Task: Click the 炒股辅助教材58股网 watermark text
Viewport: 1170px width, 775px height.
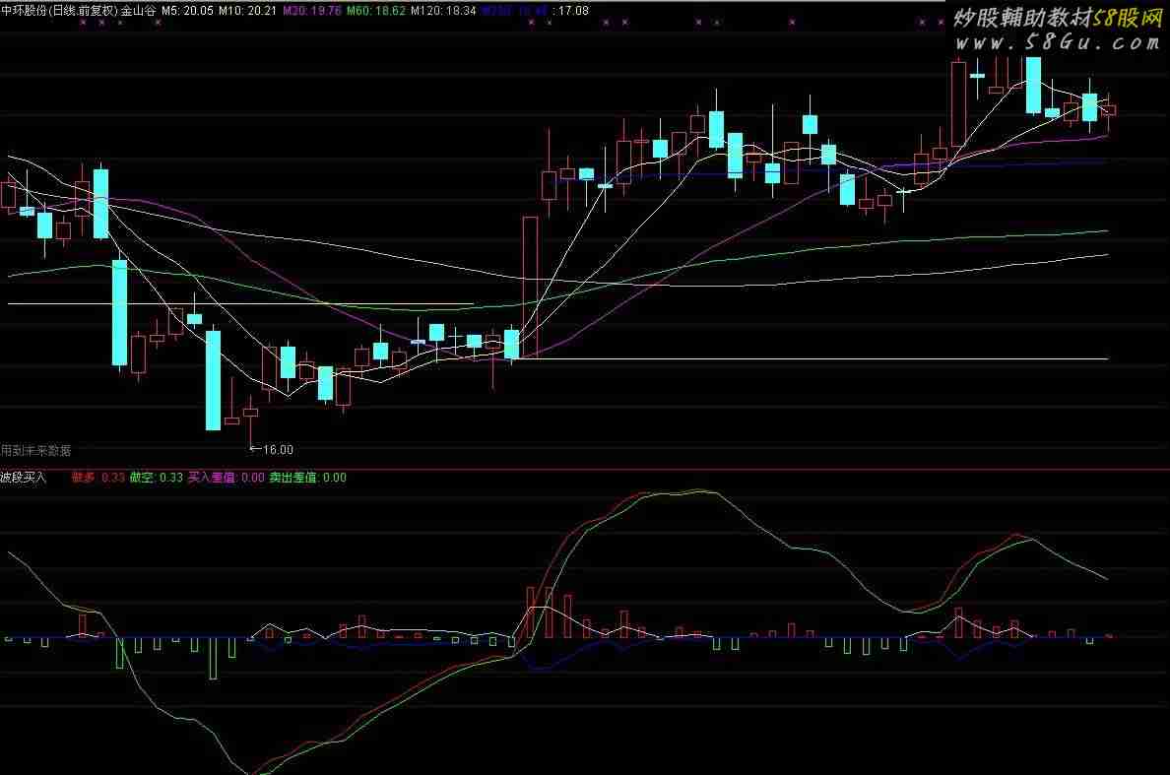Action: [x=1059, y=18]
